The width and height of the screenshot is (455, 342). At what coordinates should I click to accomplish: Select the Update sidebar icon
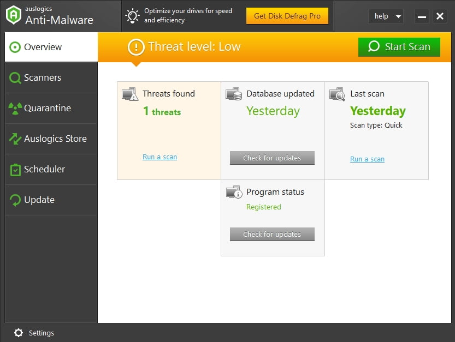15,200
